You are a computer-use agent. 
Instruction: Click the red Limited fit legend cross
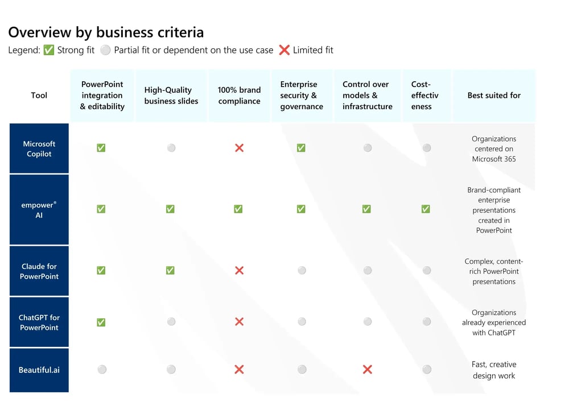click(284, 50)
